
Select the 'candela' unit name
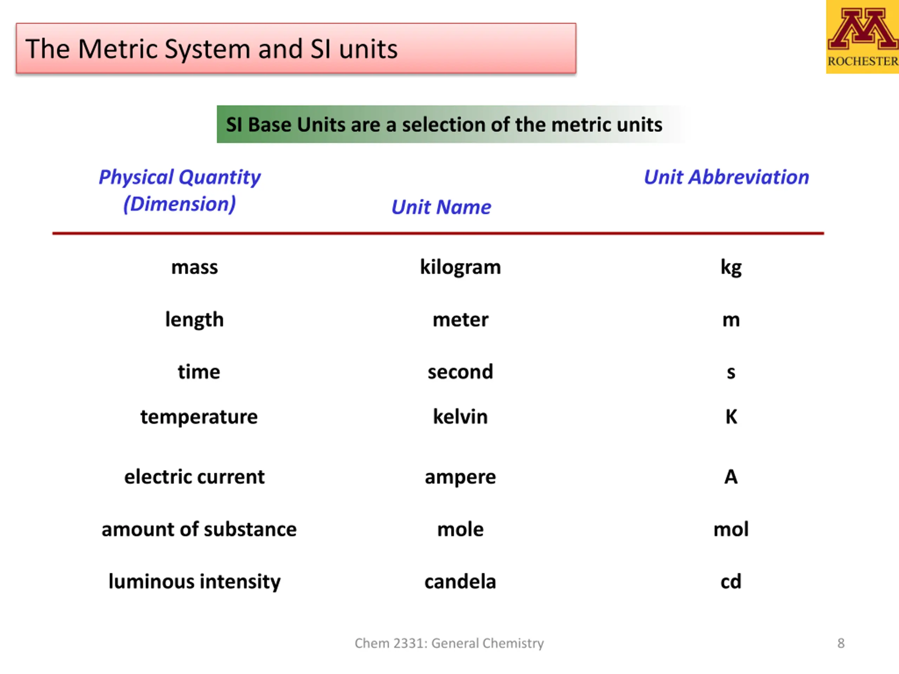pos(460,581)
